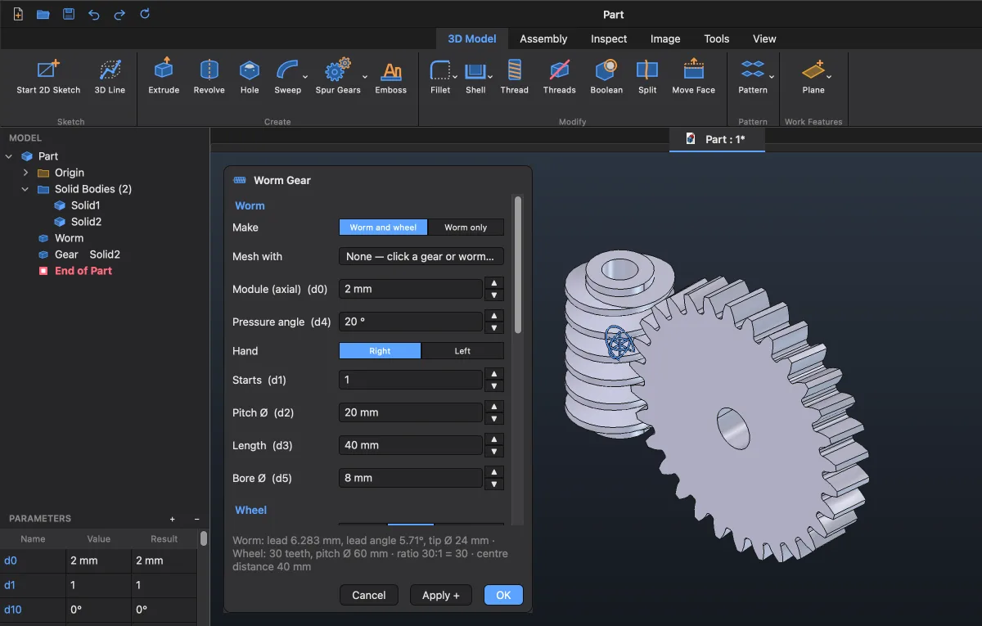This screenshot has width=982, height=626.
Task: Set Hand to Right
Action: tap(381, 351)
